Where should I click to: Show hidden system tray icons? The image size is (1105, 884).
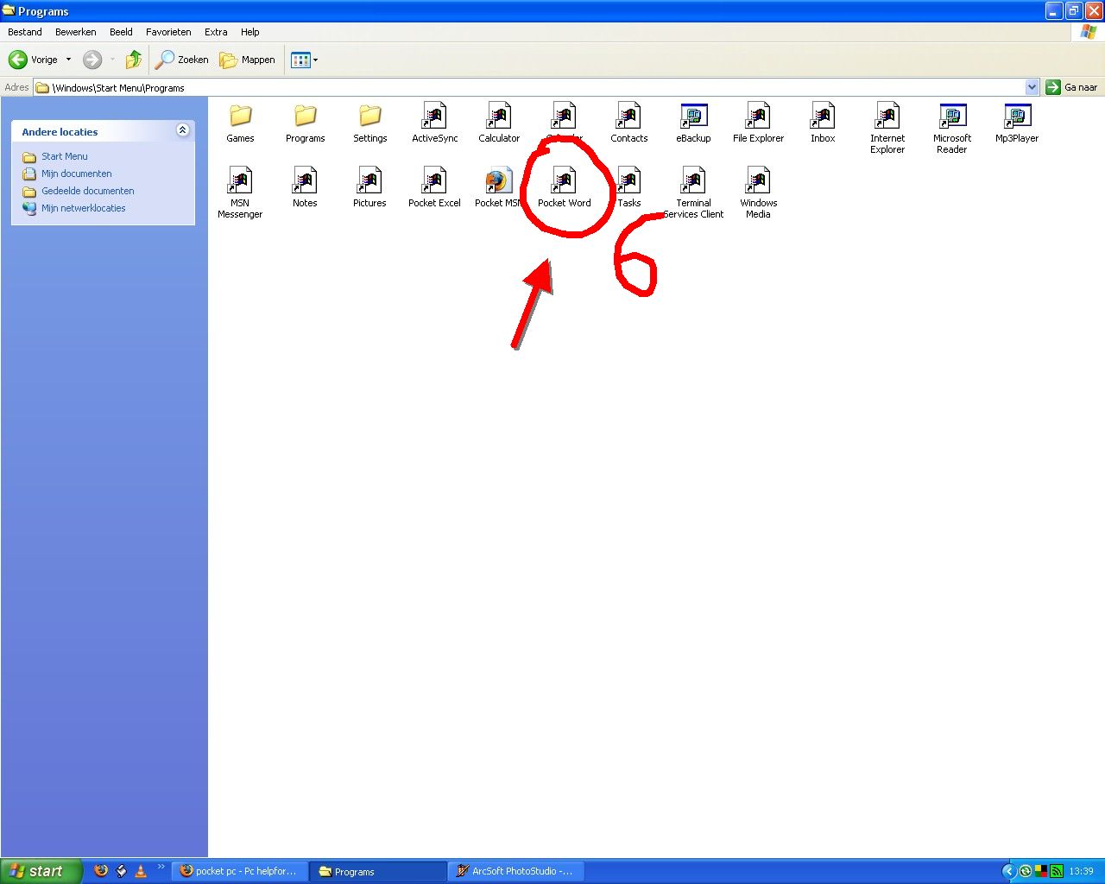point(1007,871)
